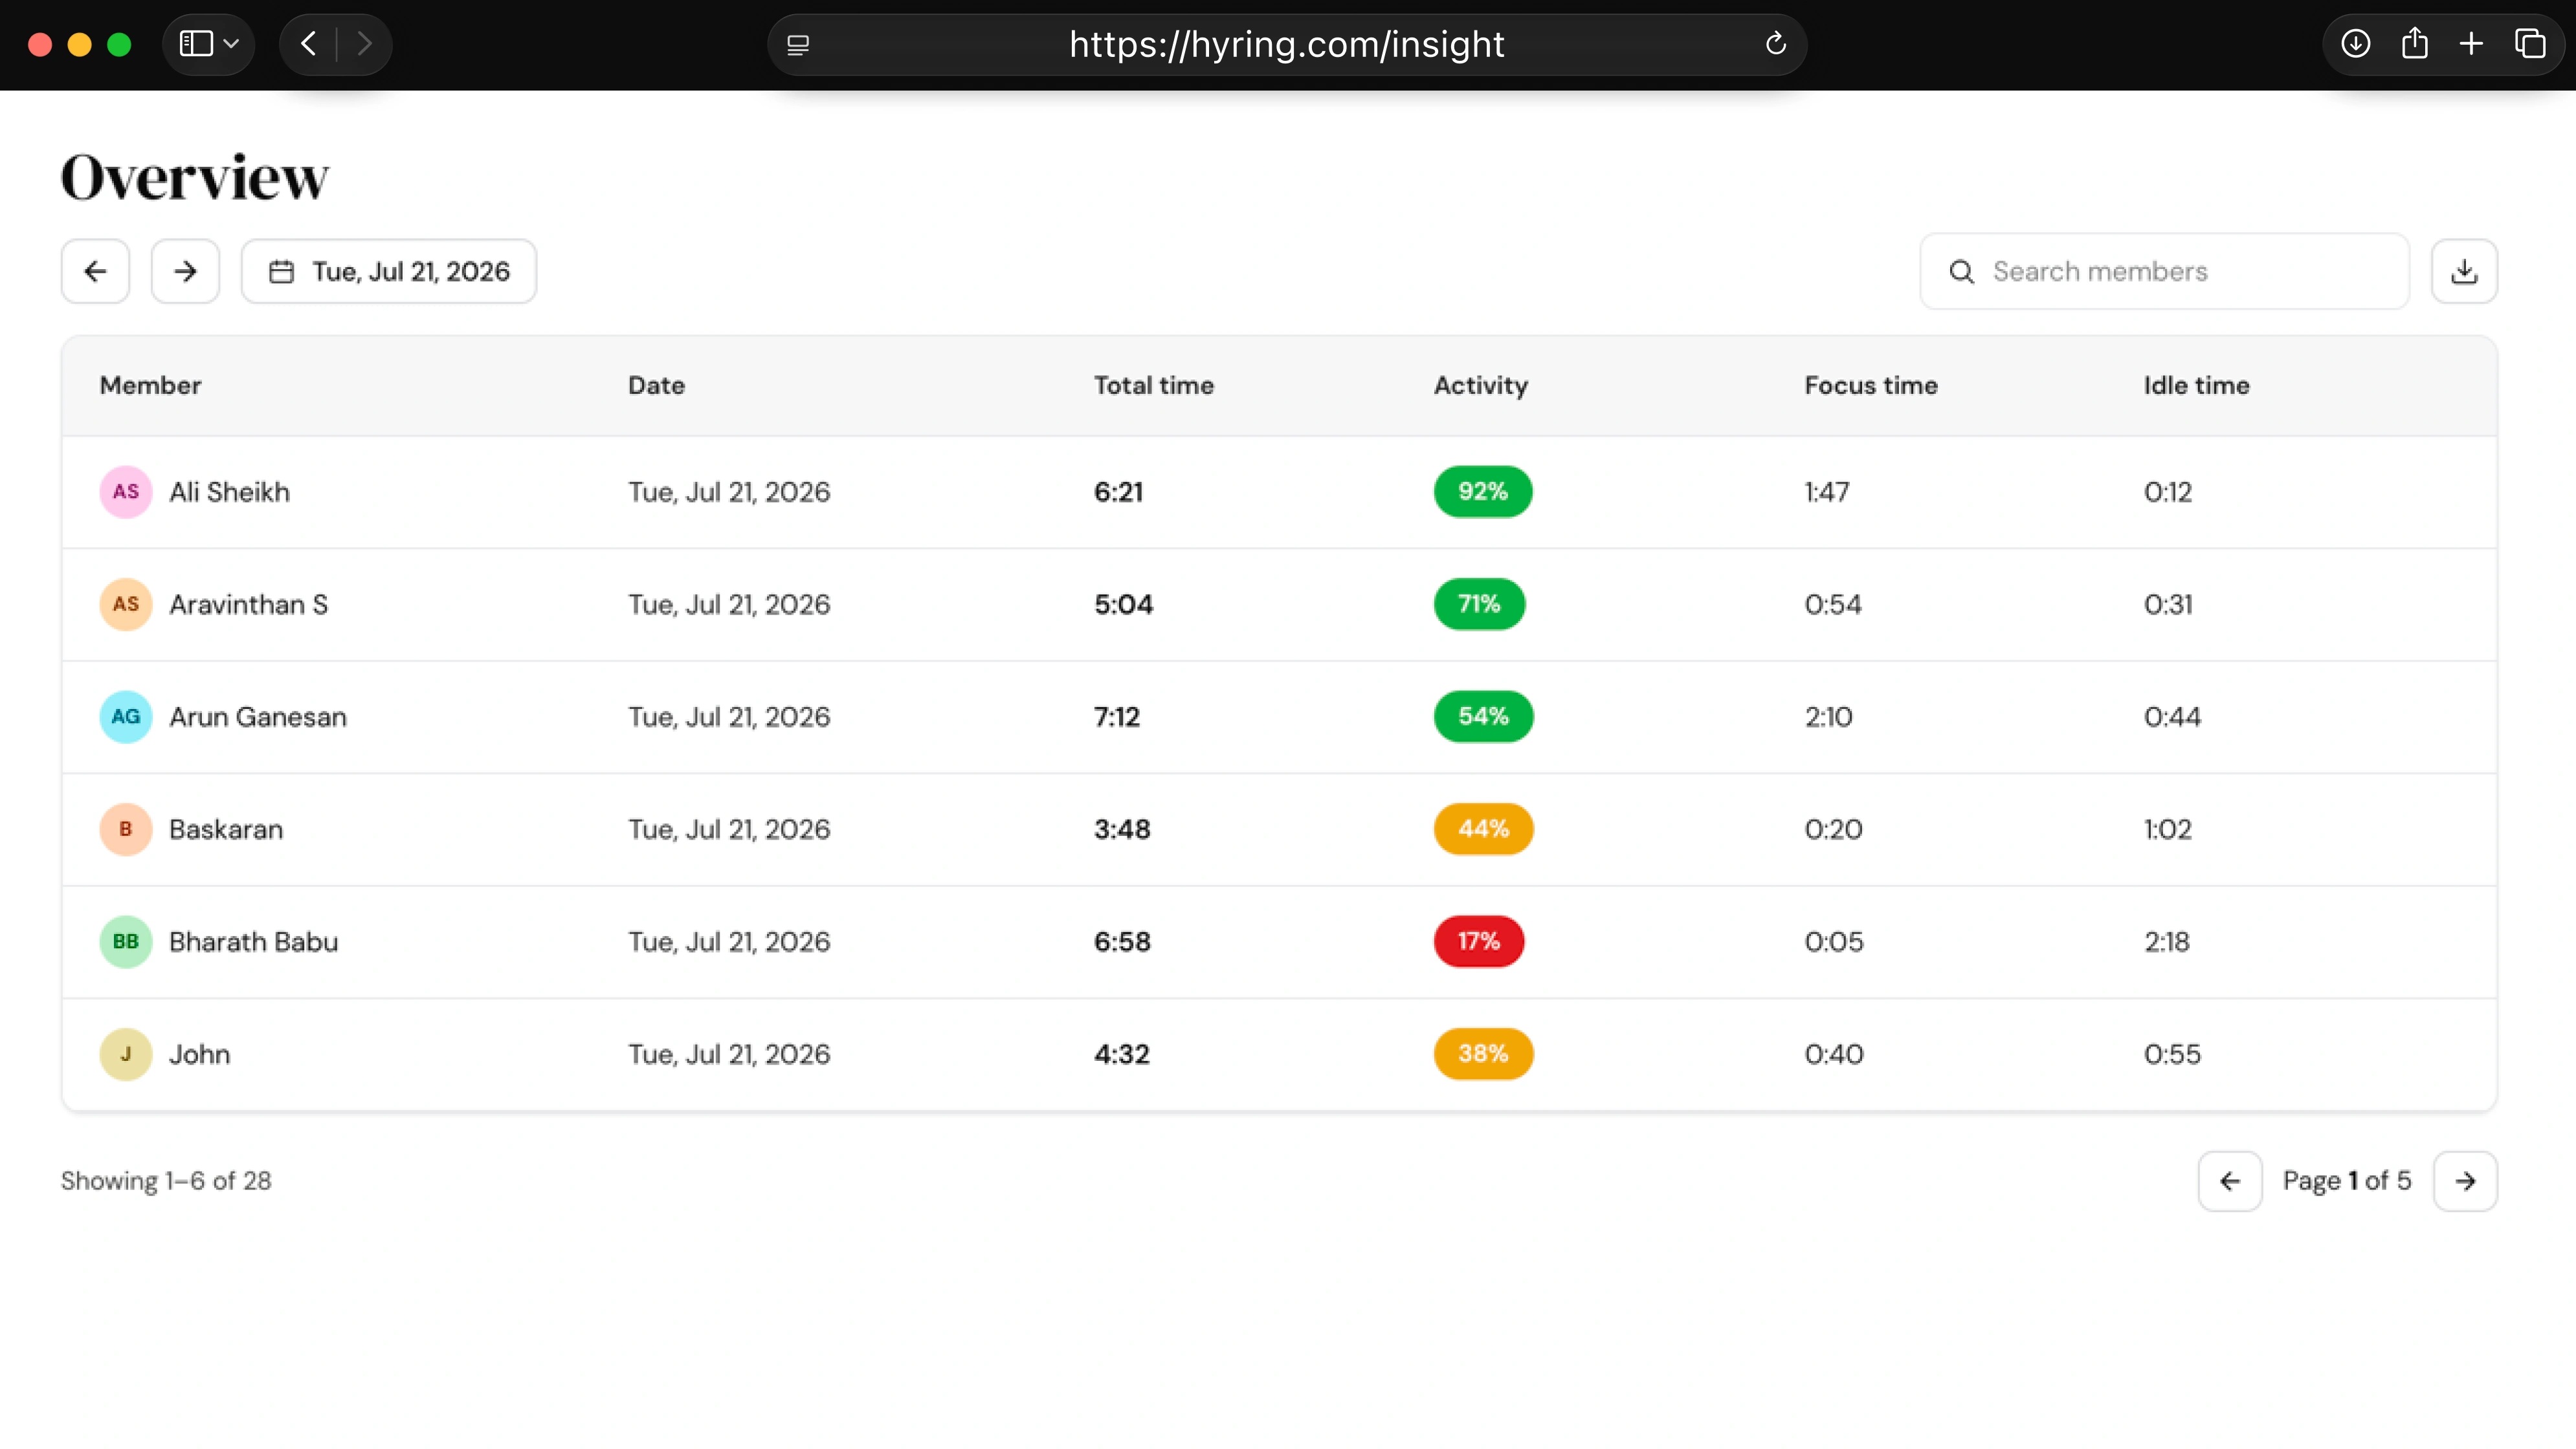Show tab overview
2576x1449 pixels.
coord(2530,44)
